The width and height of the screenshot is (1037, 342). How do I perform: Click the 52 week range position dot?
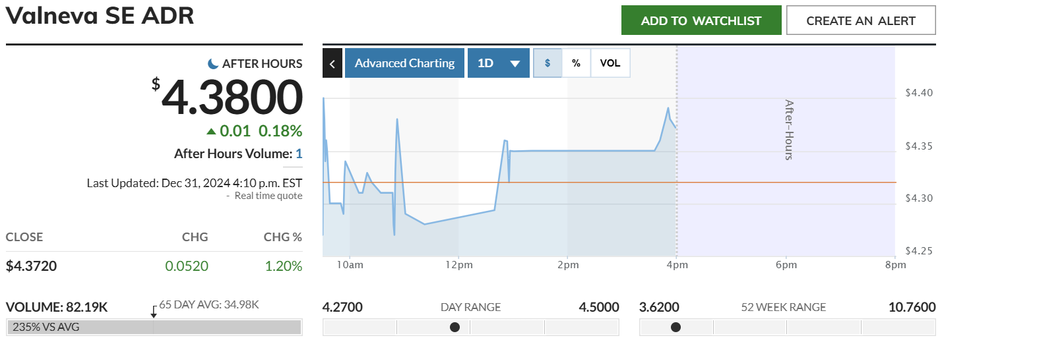point(676,327)
